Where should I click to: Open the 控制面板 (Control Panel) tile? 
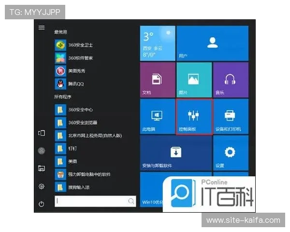point(194,116)
